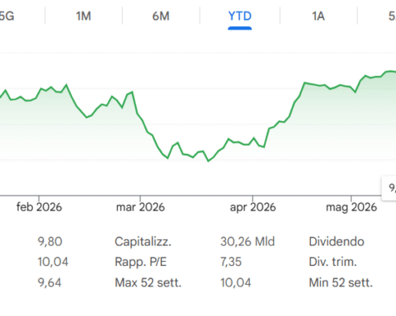Click the 'Rapp. P/E' label
This screenshot has height=316, width=396.
140,262
